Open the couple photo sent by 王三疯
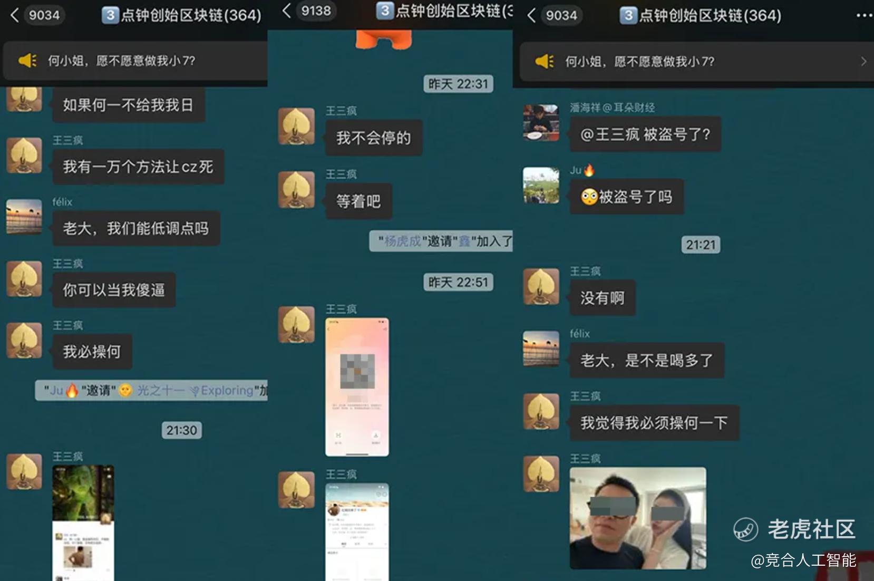Image resolution: width=874 pixels, height=581 pixels. pos(638,518)
